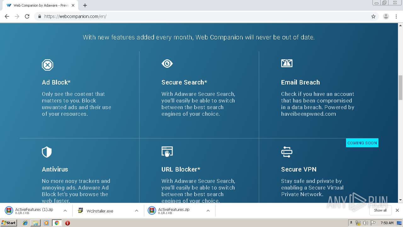Open the Chrome profile avatar
This screenshot has width=403, height=227.
coord(386,16)
